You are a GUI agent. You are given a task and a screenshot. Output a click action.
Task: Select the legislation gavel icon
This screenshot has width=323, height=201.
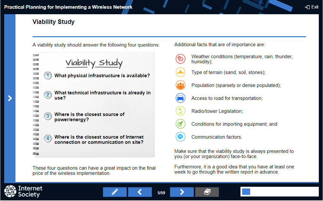click(x=181, y=111)
